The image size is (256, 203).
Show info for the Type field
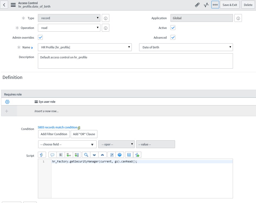pyautogui.click(x=106, y=18)
